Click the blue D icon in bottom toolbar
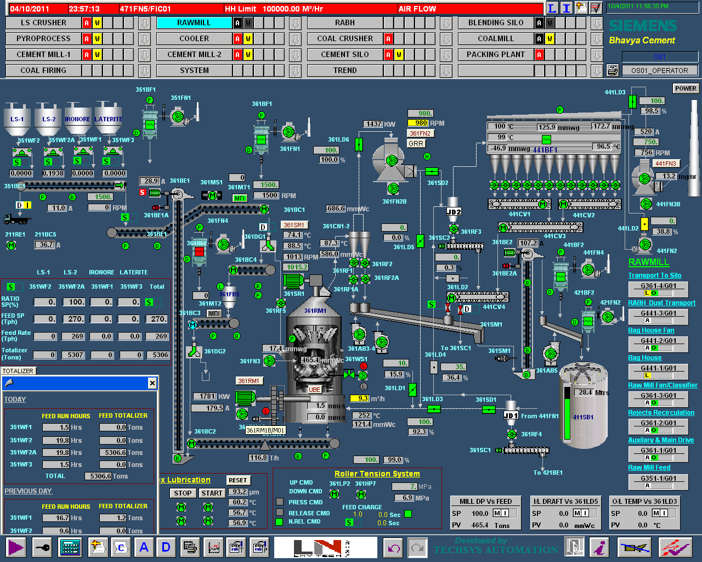 pyautogui.click(x=166, y=547)
